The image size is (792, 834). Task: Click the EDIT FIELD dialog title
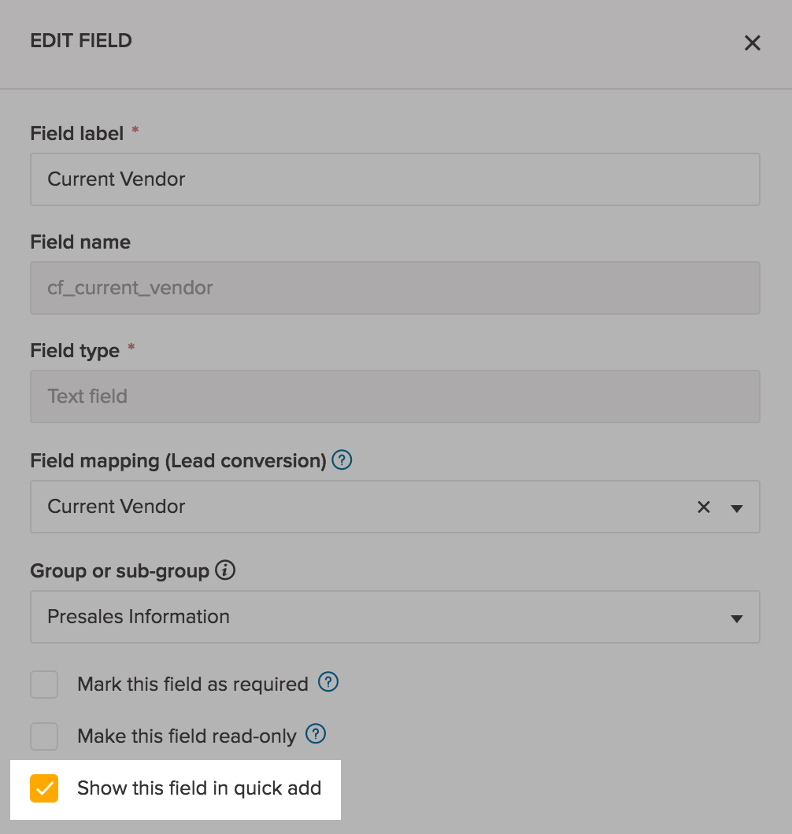click(81, 41)
